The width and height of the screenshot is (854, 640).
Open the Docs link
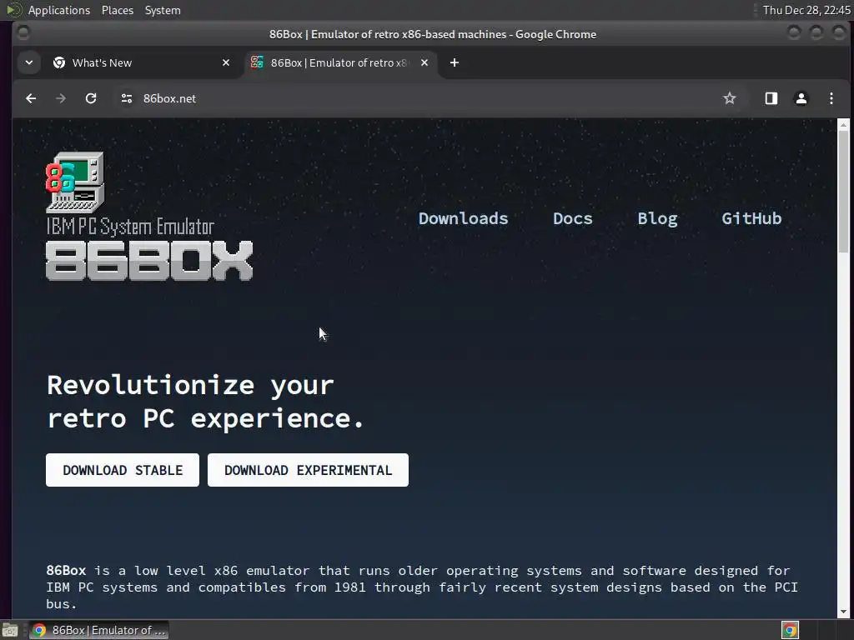[x=572, y=219]
